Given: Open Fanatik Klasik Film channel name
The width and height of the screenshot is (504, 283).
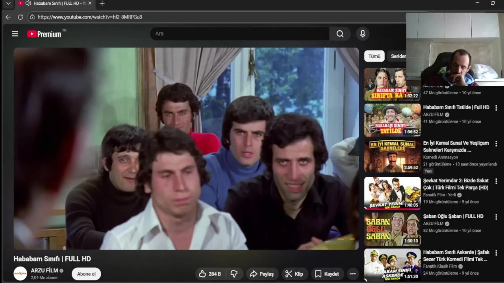Looking at the screenshot, I should (440, 266).
